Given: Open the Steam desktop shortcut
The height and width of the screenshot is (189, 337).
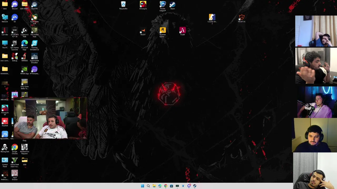Looking at the screenshot, I should [172, 6].
